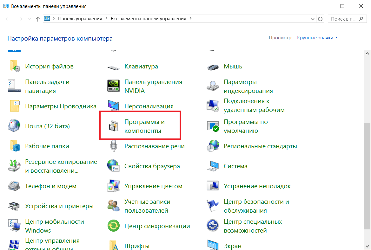Open the Programs and Components icon
The width and height of the screenshot is (371, 250).
coord(114,126)
